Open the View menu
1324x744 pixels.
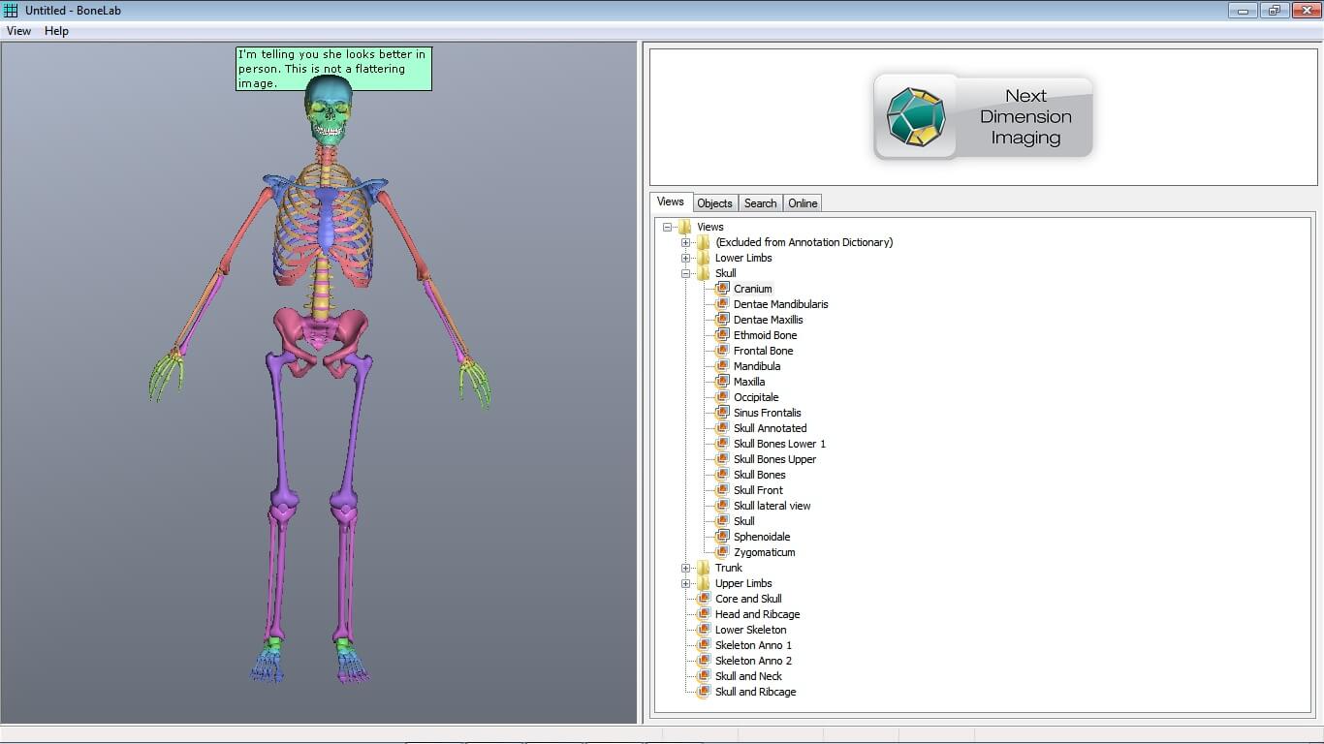tap(18, 31)
